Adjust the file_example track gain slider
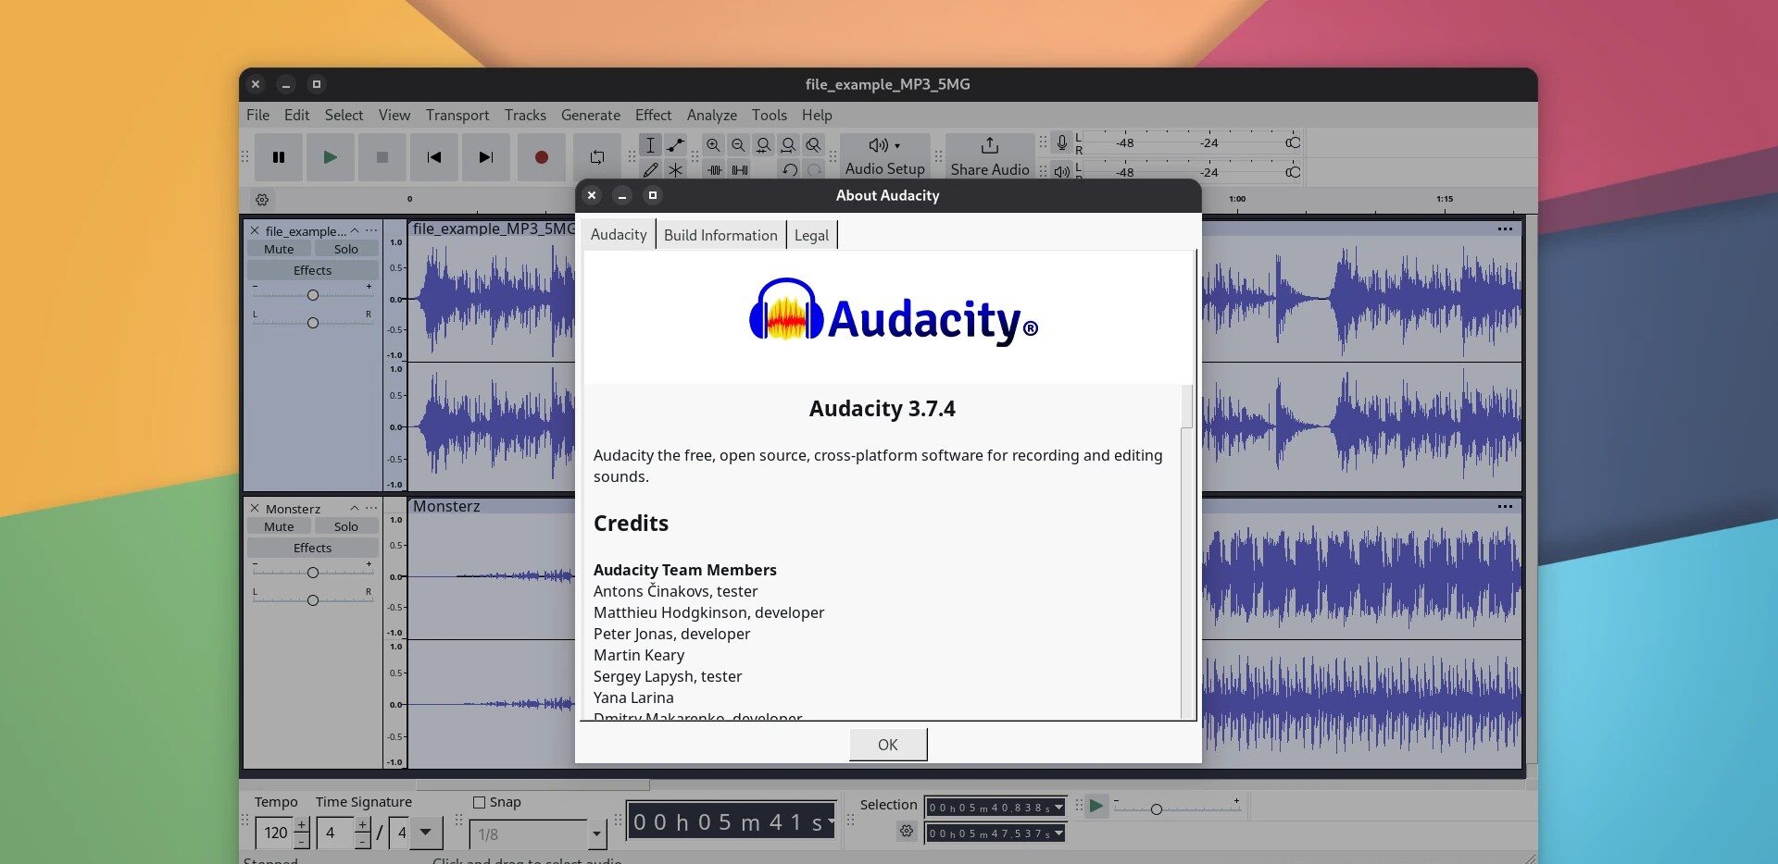The width and height of the screenshot is (1778, 864). [x=312, y=294]
